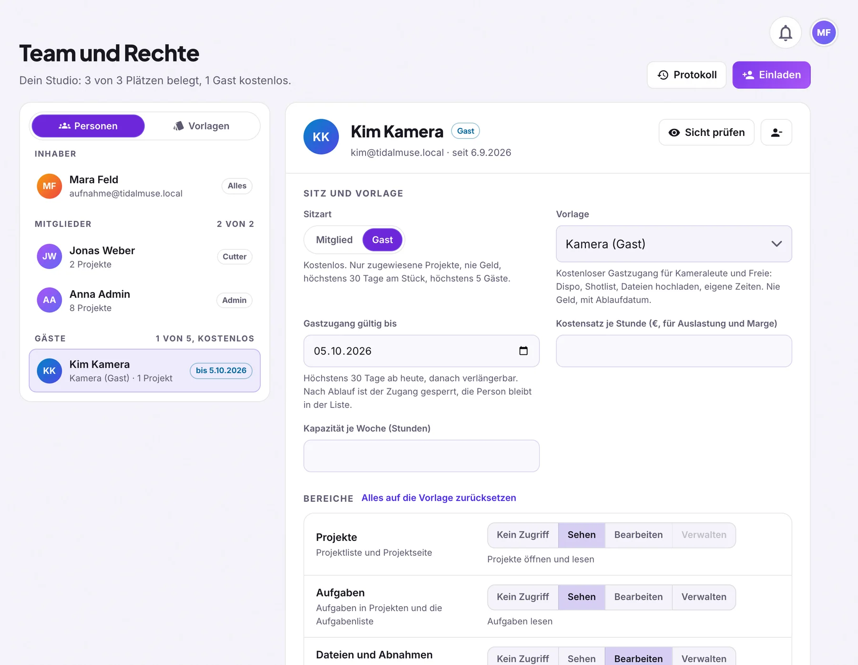Set Sitzart to Mitglied

334,240
